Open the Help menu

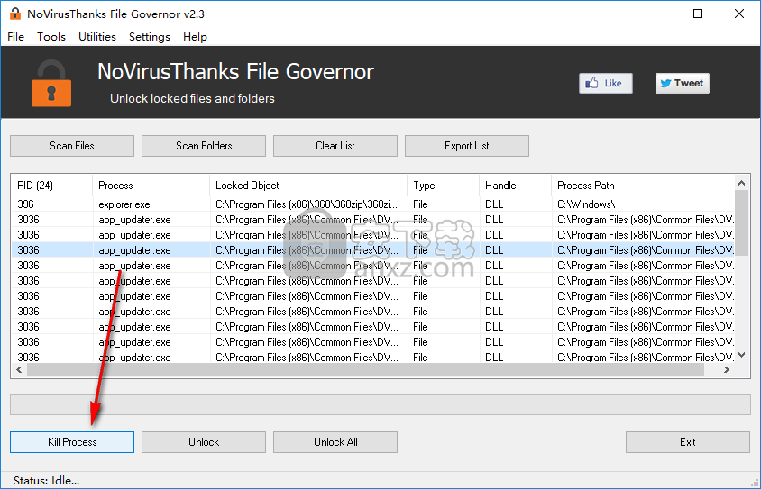(195, 37)
